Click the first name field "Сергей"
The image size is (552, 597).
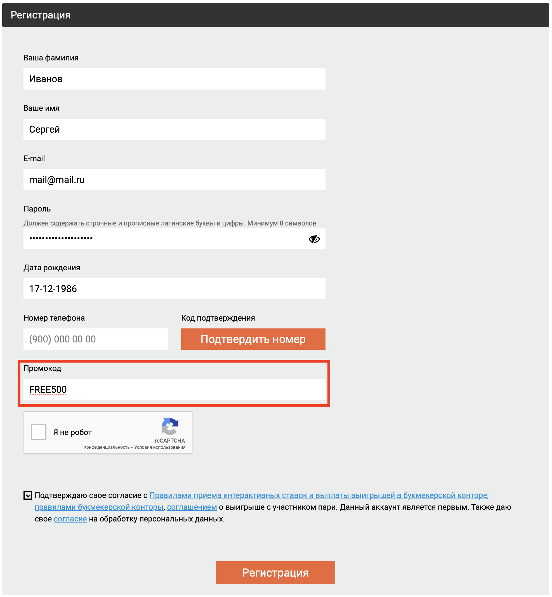[174, 129]
